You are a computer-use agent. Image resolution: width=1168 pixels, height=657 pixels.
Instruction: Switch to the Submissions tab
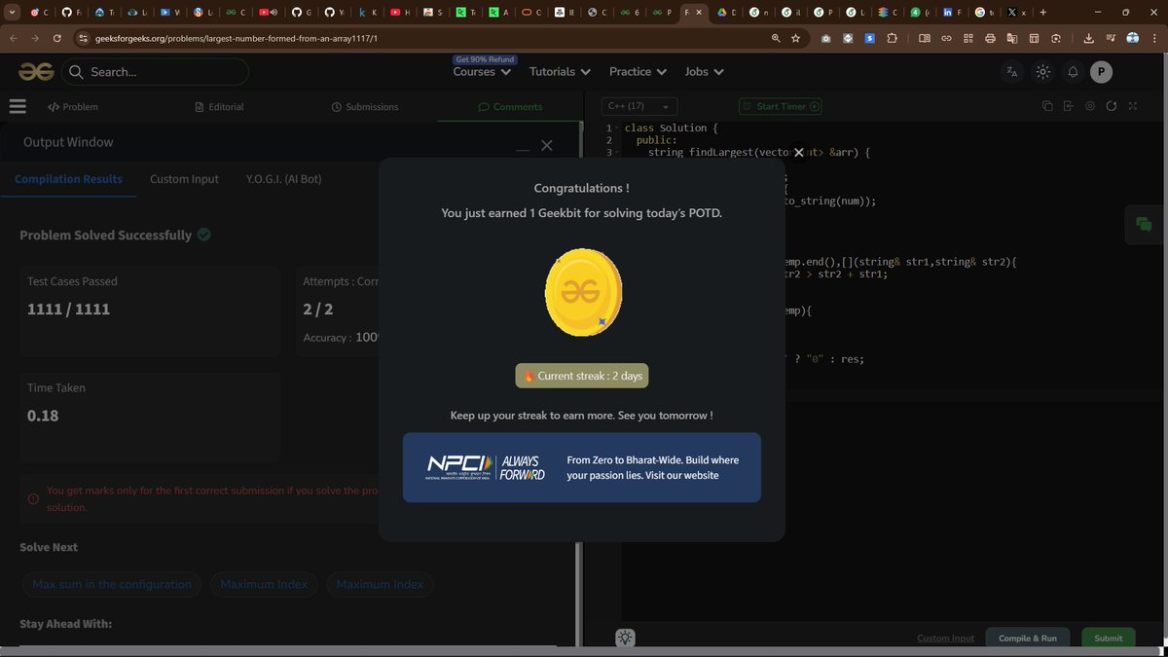click(x=365, y=106)
